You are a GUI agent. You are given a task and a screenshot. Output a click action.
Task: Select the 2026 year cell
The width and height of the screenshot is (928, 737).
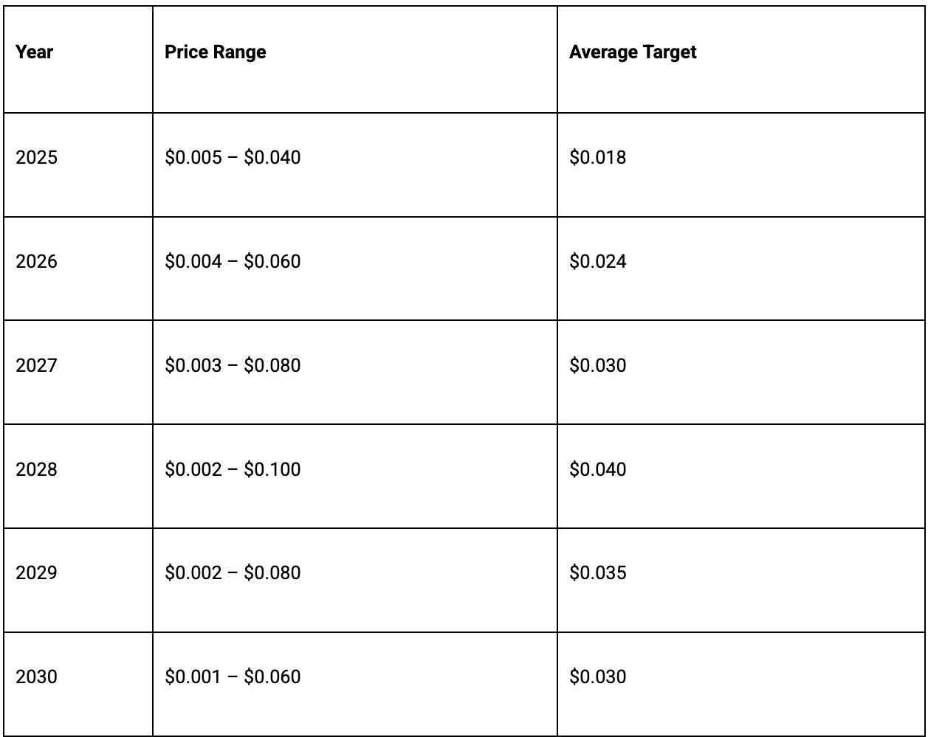coord(36,261)
